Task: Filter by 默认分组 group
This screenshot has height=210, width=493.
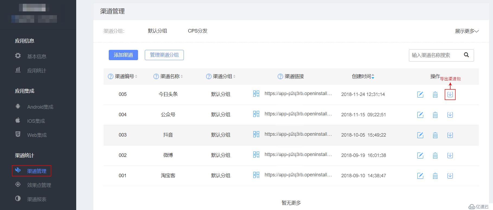Action: [157, 31]
